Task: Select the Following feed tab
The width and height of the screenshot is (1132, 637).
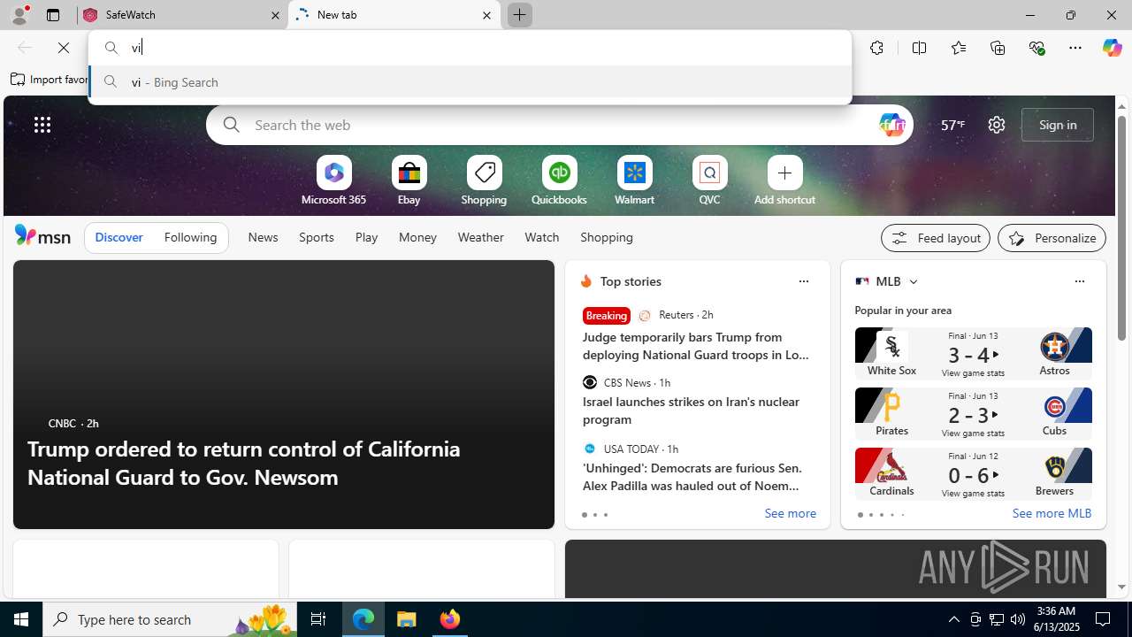Action: coord(190,237)
